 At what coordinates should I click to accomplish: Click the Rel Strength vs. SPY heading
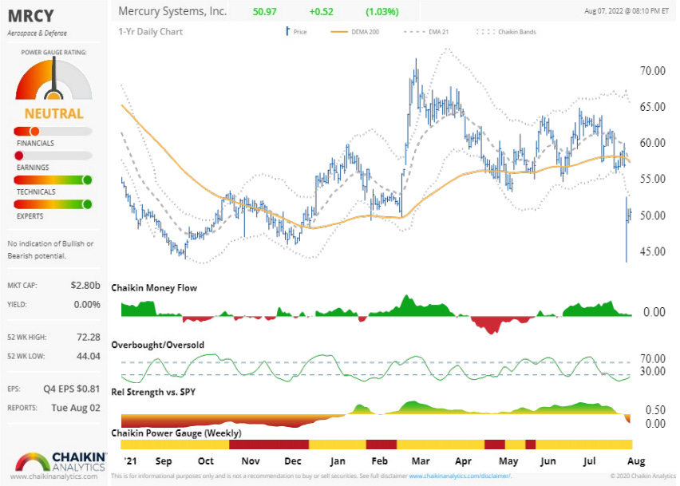click(153, 392)
